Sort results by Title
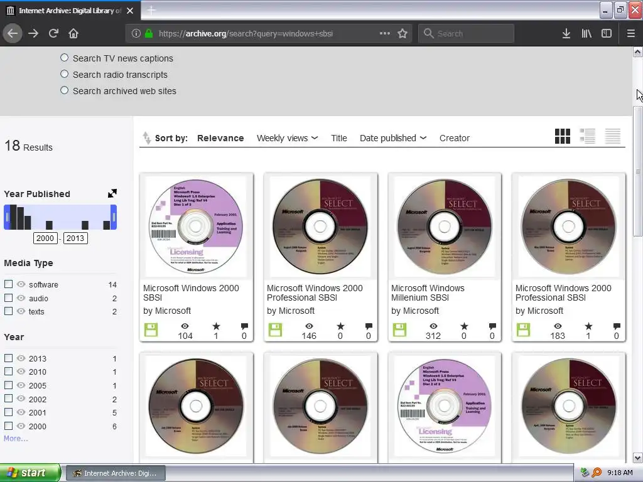The height and width of the screenshot is (482, 643). (338, 138)
